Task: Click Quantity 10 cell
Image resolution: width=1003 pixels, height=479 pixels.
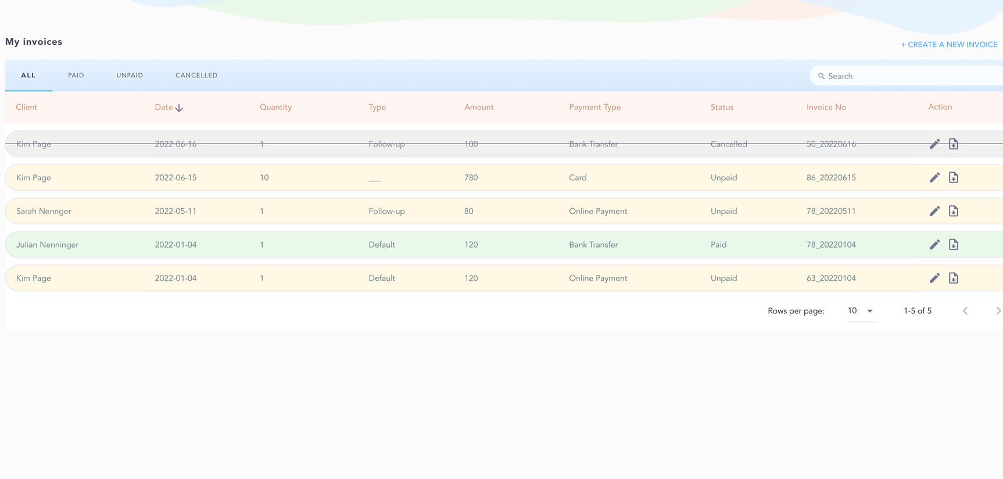Action: 264,178
